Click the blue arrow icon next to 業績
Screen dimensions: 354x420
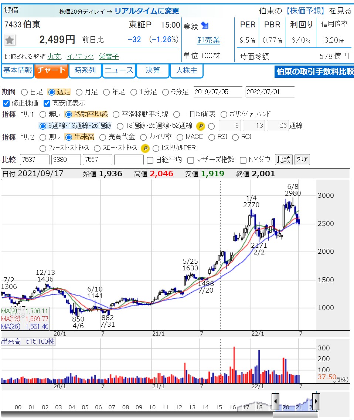[205, 26]
